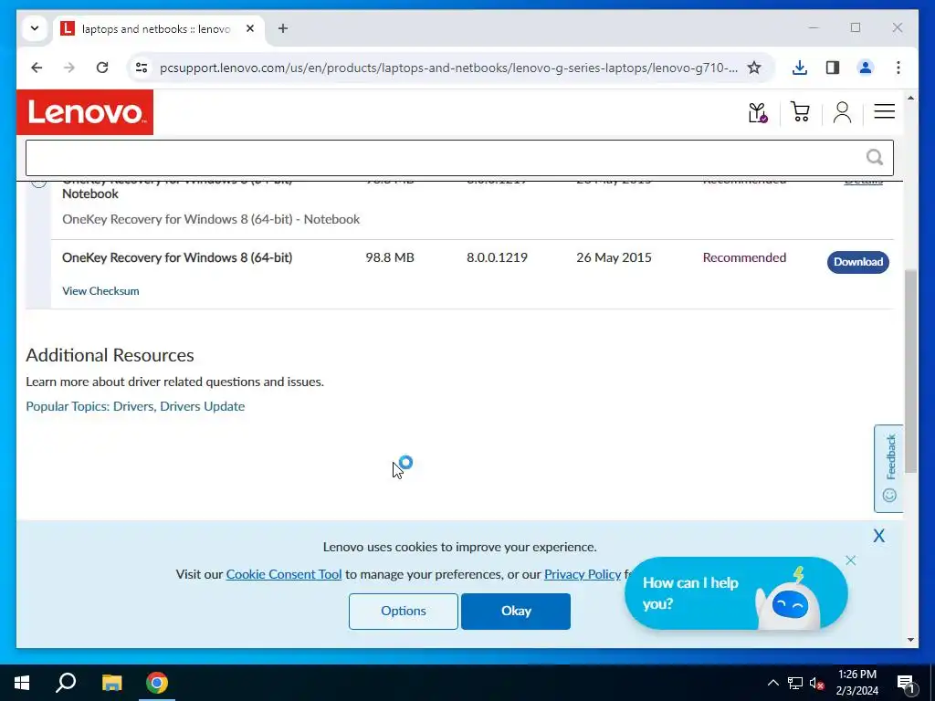Open the Windows Start menu
Screen dimensions: 935x701
tap(22, 683)
